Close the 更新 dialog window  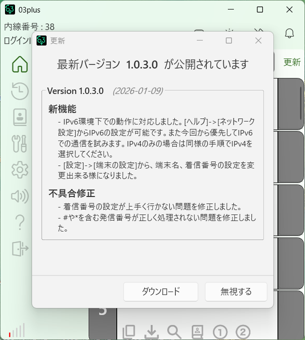pos(258,40)
